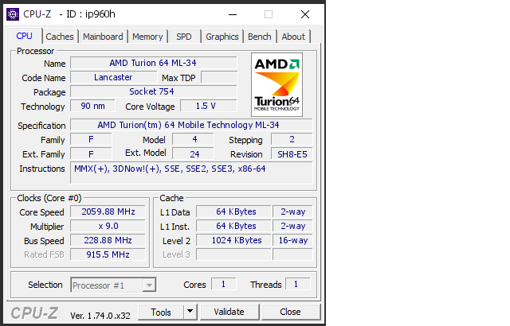The width and height of the screenshot is (510, 326).
Task: Click the L1 Data 2-way associativity
Action: pyautogui.click(x=292, y=212)
